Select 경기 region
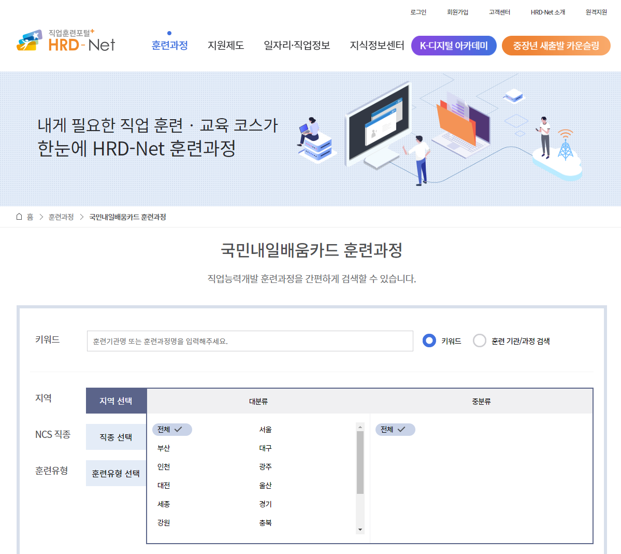 coord(265,504)
